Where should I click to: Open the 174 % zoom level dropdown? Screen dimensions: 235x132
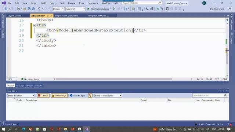pos(11,79)
